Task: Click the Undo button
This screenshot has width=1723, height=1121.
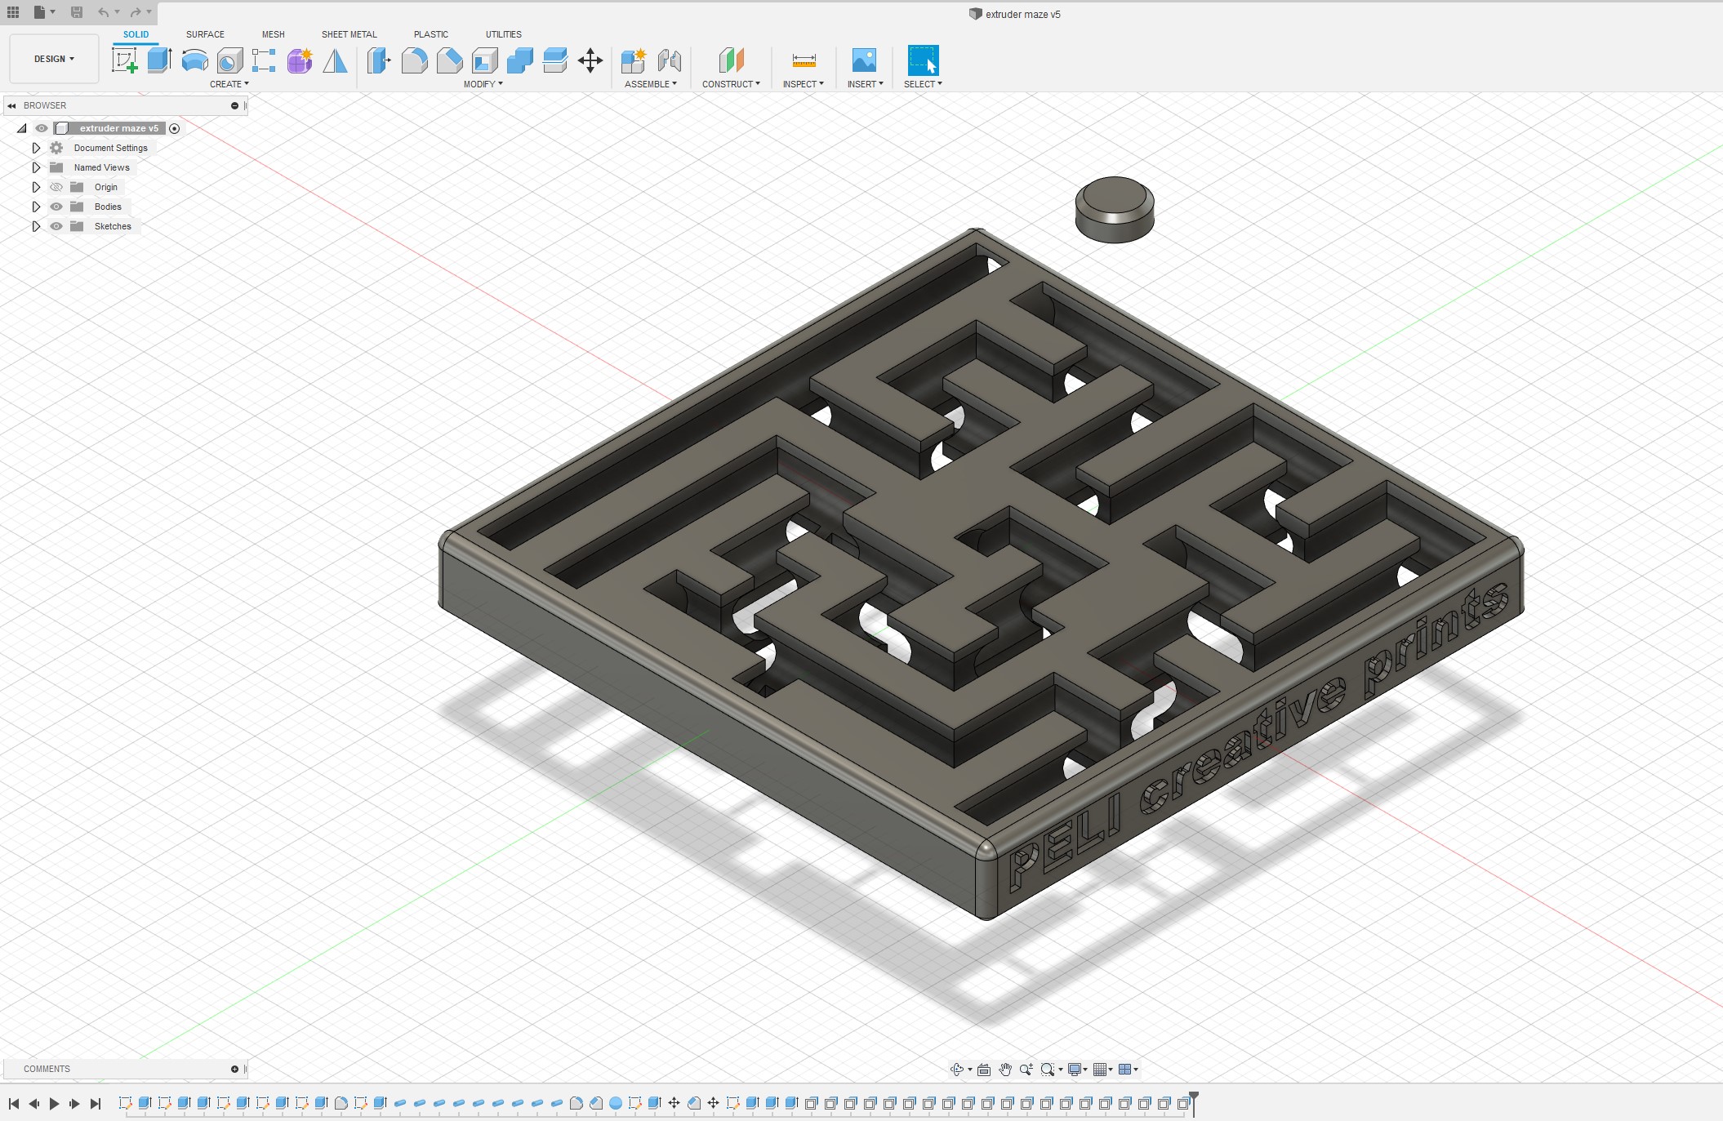Action: pos(103,12)
